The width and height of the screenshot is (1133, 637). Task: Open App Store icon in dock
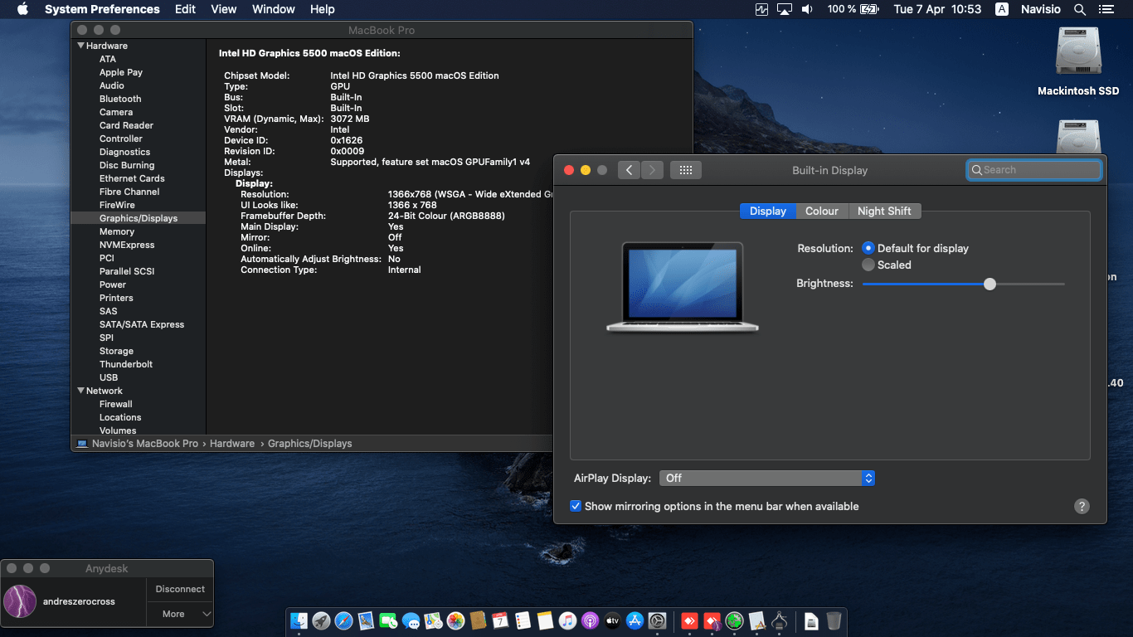click(x=635, y=620)
